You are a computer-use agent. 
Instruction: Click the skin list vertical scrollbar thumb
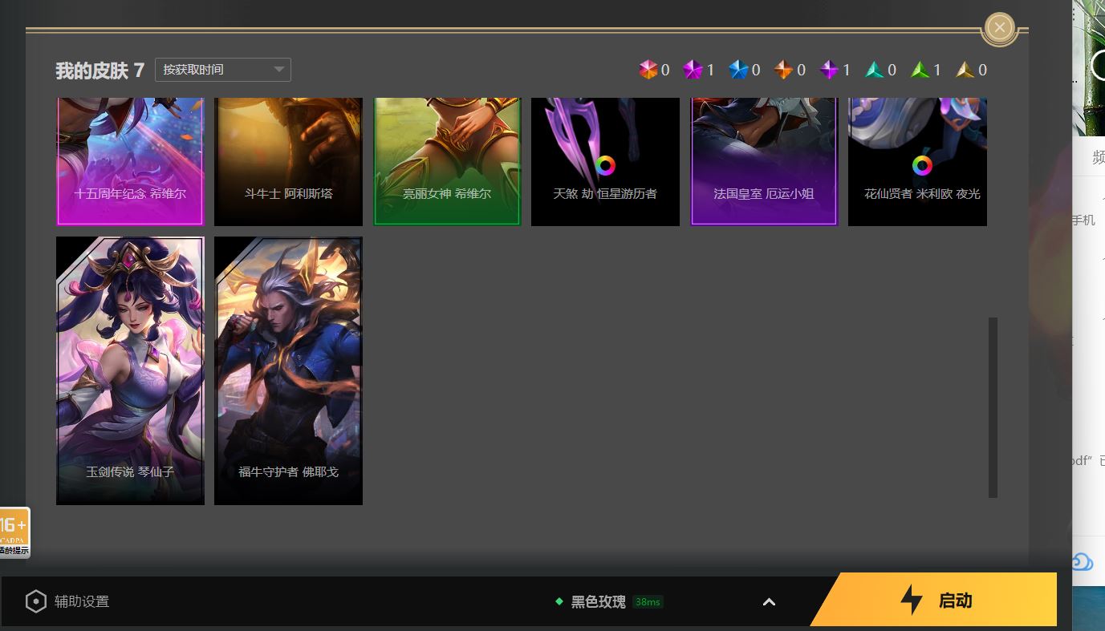click(993, 407)
